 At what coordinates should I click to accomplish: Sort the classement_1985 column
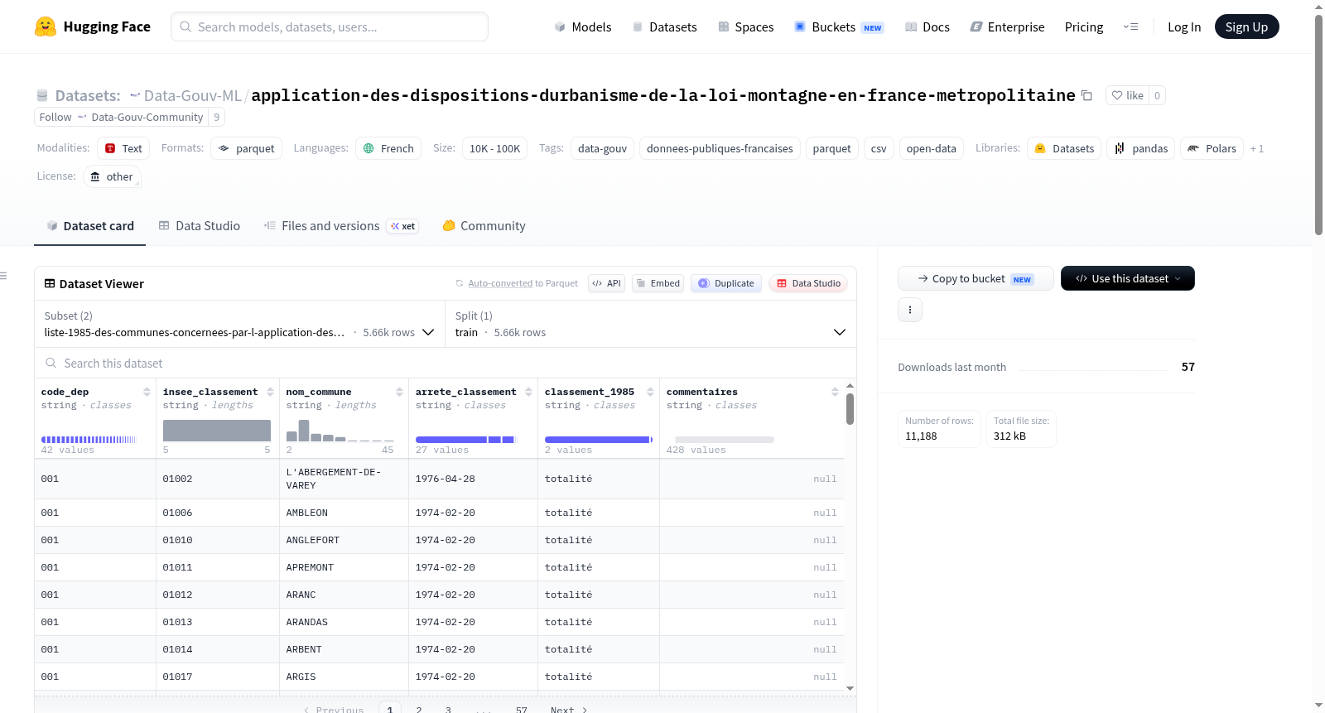[650, 392]
